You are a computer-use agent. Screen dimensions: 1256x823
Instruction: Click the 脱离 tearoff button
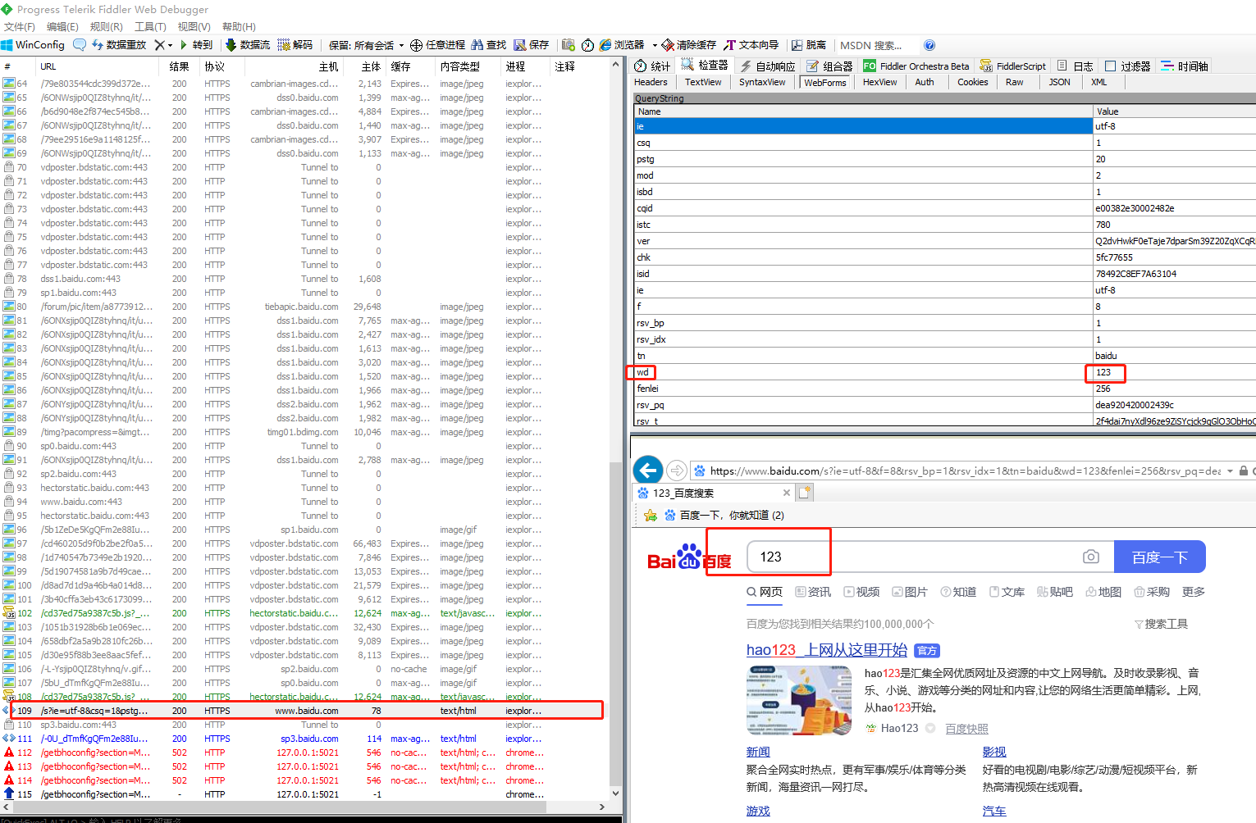coord(809,45)
